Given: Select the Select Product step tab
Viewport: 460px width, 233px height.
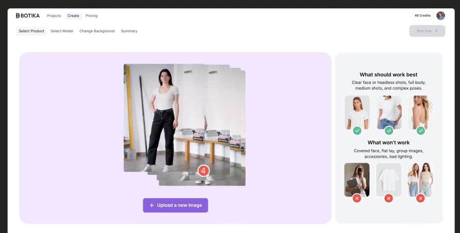Looking at the screenshot, I should (31, 31).
